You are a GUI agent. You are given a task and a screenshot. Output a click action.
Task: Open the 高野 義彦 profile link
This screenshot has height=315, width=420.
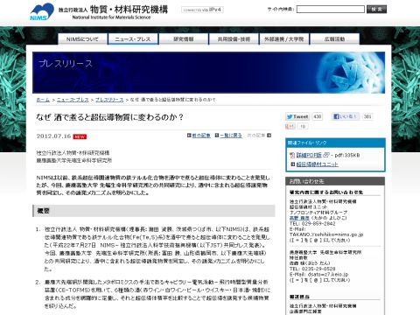tap(299, 218)
